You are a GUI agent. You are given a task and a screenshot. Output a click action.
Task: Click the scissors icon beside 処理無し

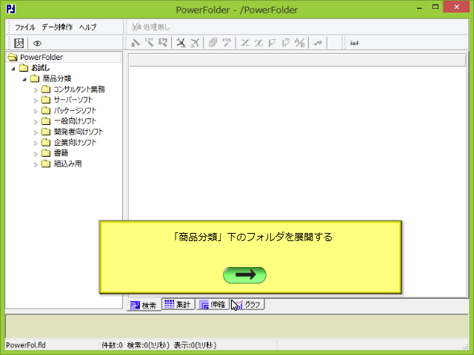(x=136, y=27)
